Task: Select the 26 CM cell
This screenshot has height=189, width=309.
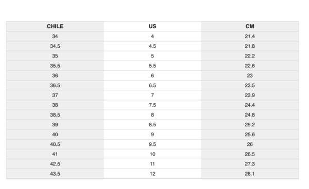Action: [x=250, y=144]
